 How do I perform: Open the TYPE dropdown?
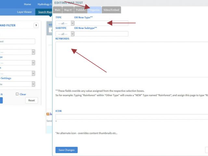tap(65, 23)
